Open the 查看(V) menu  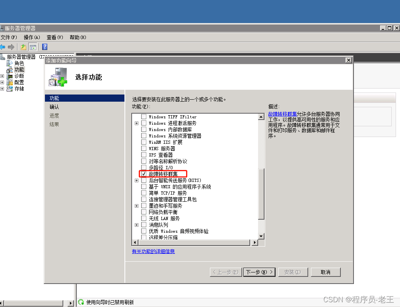click(55, 37)
